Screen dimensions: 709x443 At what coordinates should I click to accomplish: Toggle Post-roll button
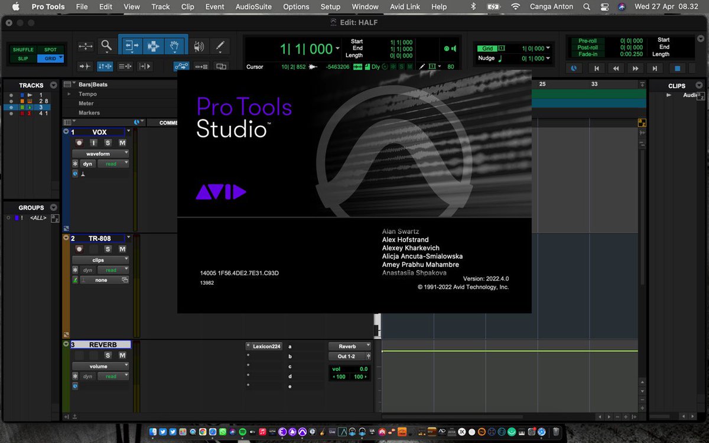[x=587, y=47]
